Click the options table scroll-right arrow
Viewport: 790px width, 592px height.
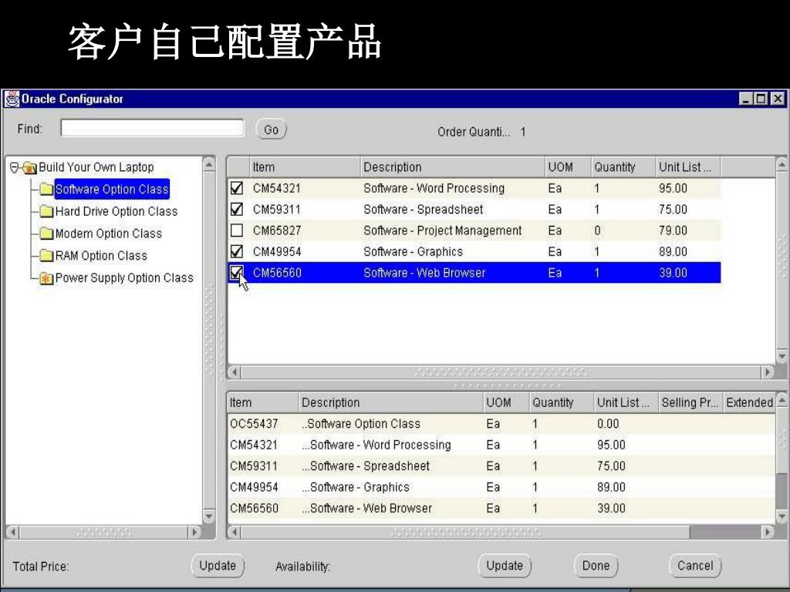pos(768,372)
